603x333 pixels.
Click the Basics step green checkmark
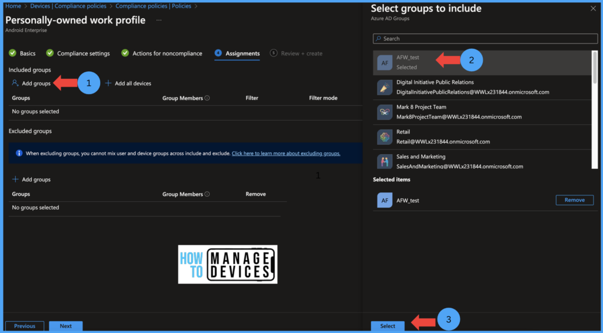(13, 53)
